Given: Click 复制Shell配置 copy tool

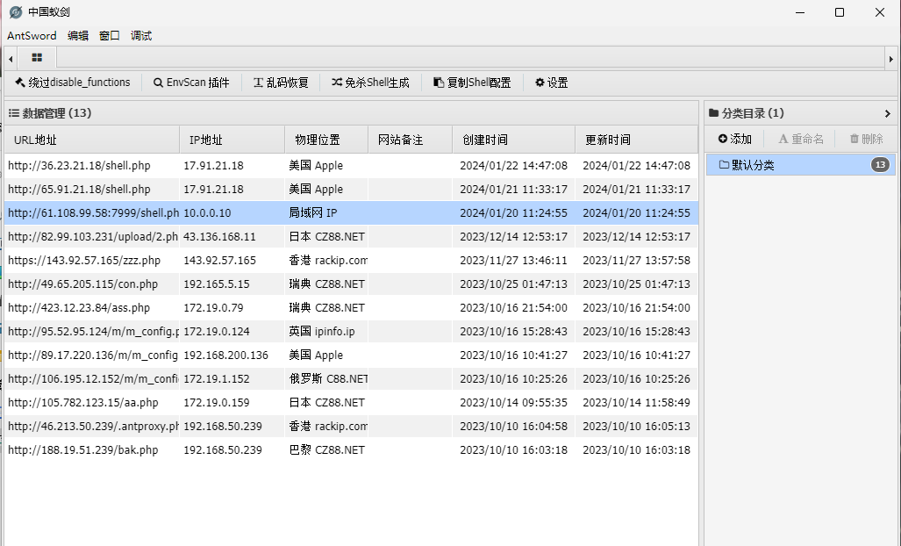Looking at the screenshot, I should 472,83.
